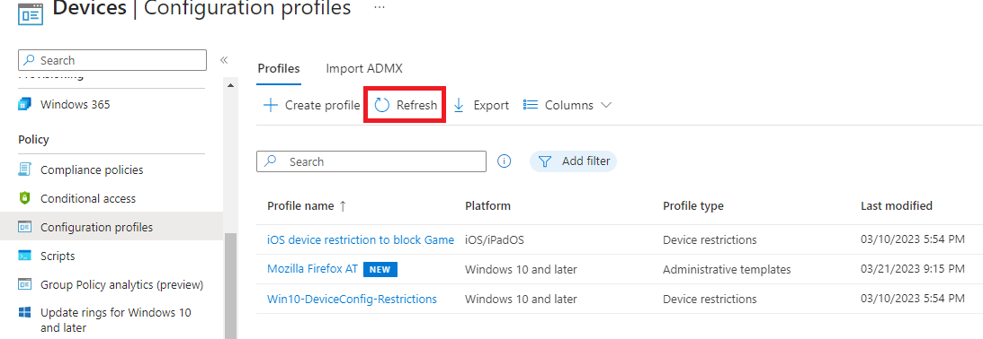Image resolution: width=983 pixels, height=339 pixels.
Task: Switch to the Profiles tab
Action: (279, 69)
